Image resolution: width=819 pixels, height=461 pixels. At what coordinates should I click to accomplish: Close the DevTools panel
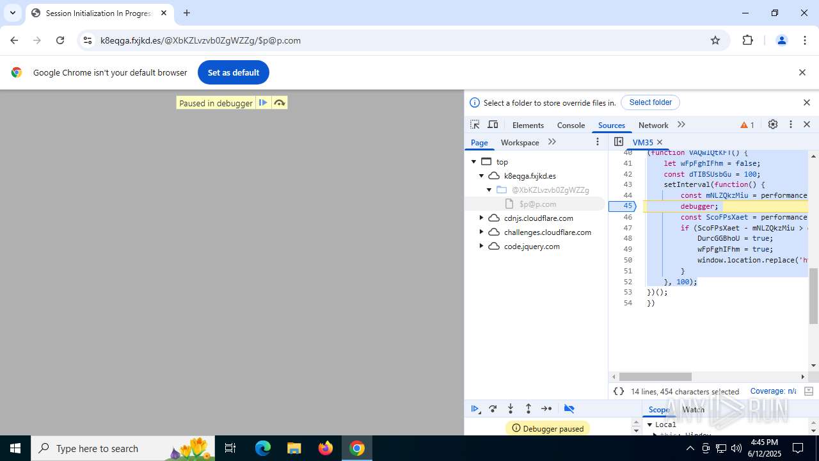click(807, 125)
